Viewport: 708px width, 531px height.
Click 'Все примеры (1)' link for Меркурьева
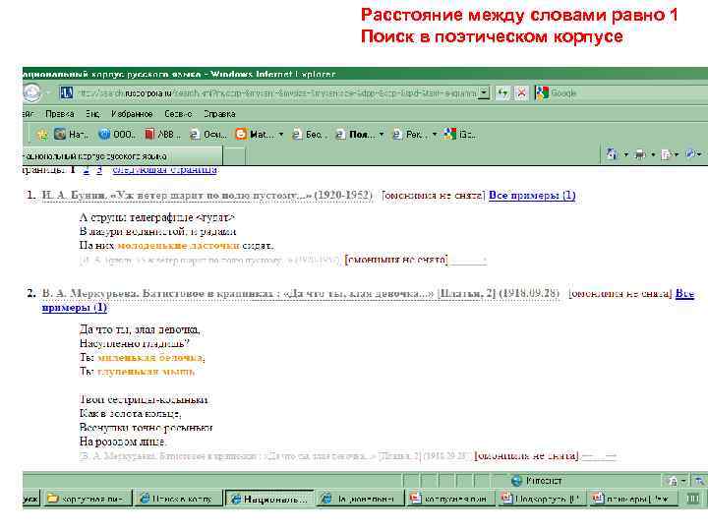coord(74,308)
